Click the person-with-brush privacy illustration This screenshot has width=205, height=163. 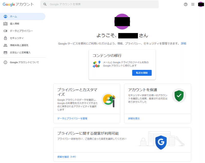[109, 100]
